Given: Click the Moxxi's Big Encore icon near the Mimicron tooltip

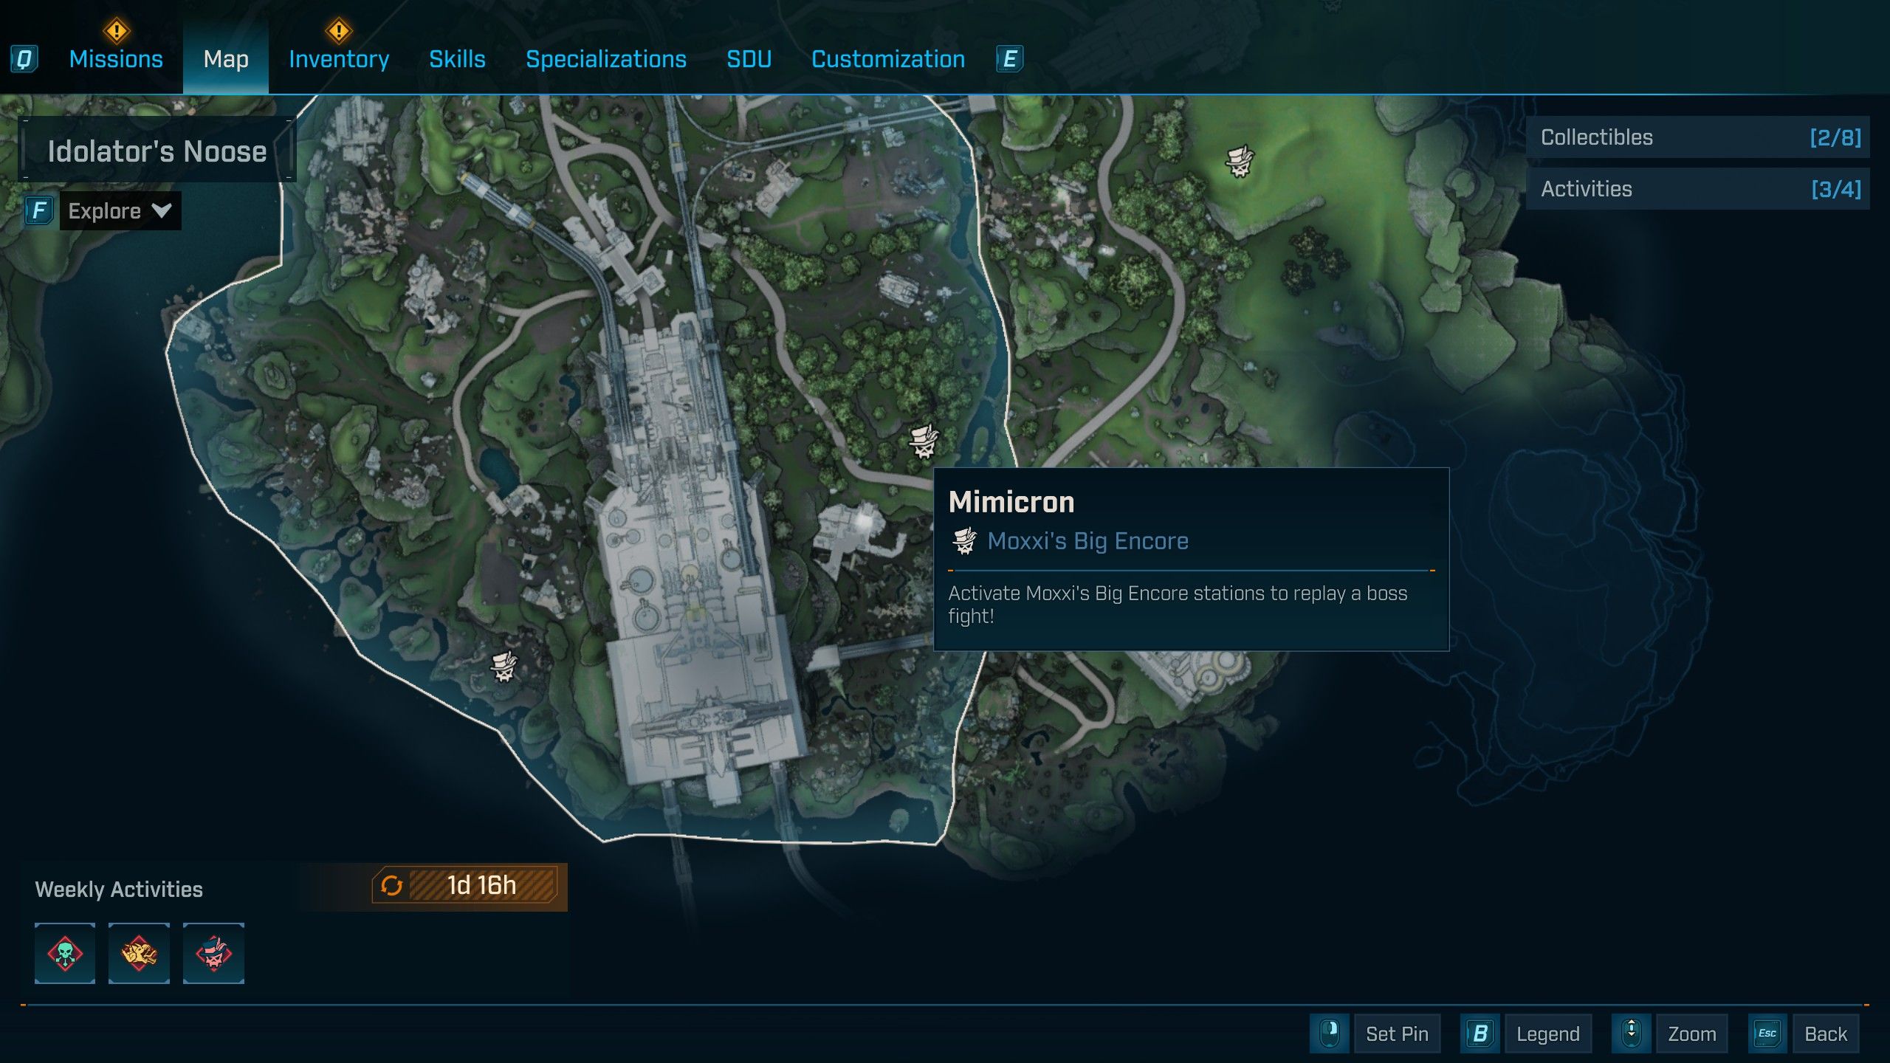Looking at the screenshot, I should (x=923, y=441).
